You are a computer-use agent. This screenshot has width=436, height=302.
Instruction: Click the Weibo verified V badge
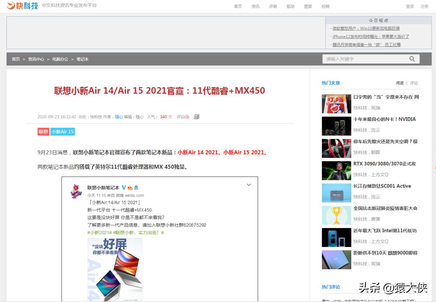coord(124,188)
